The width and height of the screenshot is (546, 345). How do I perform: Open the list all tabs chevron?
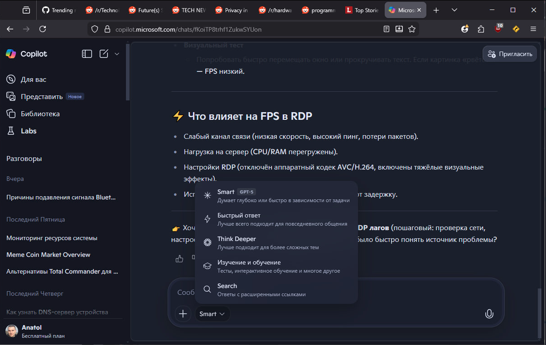[x=454, y=10]
